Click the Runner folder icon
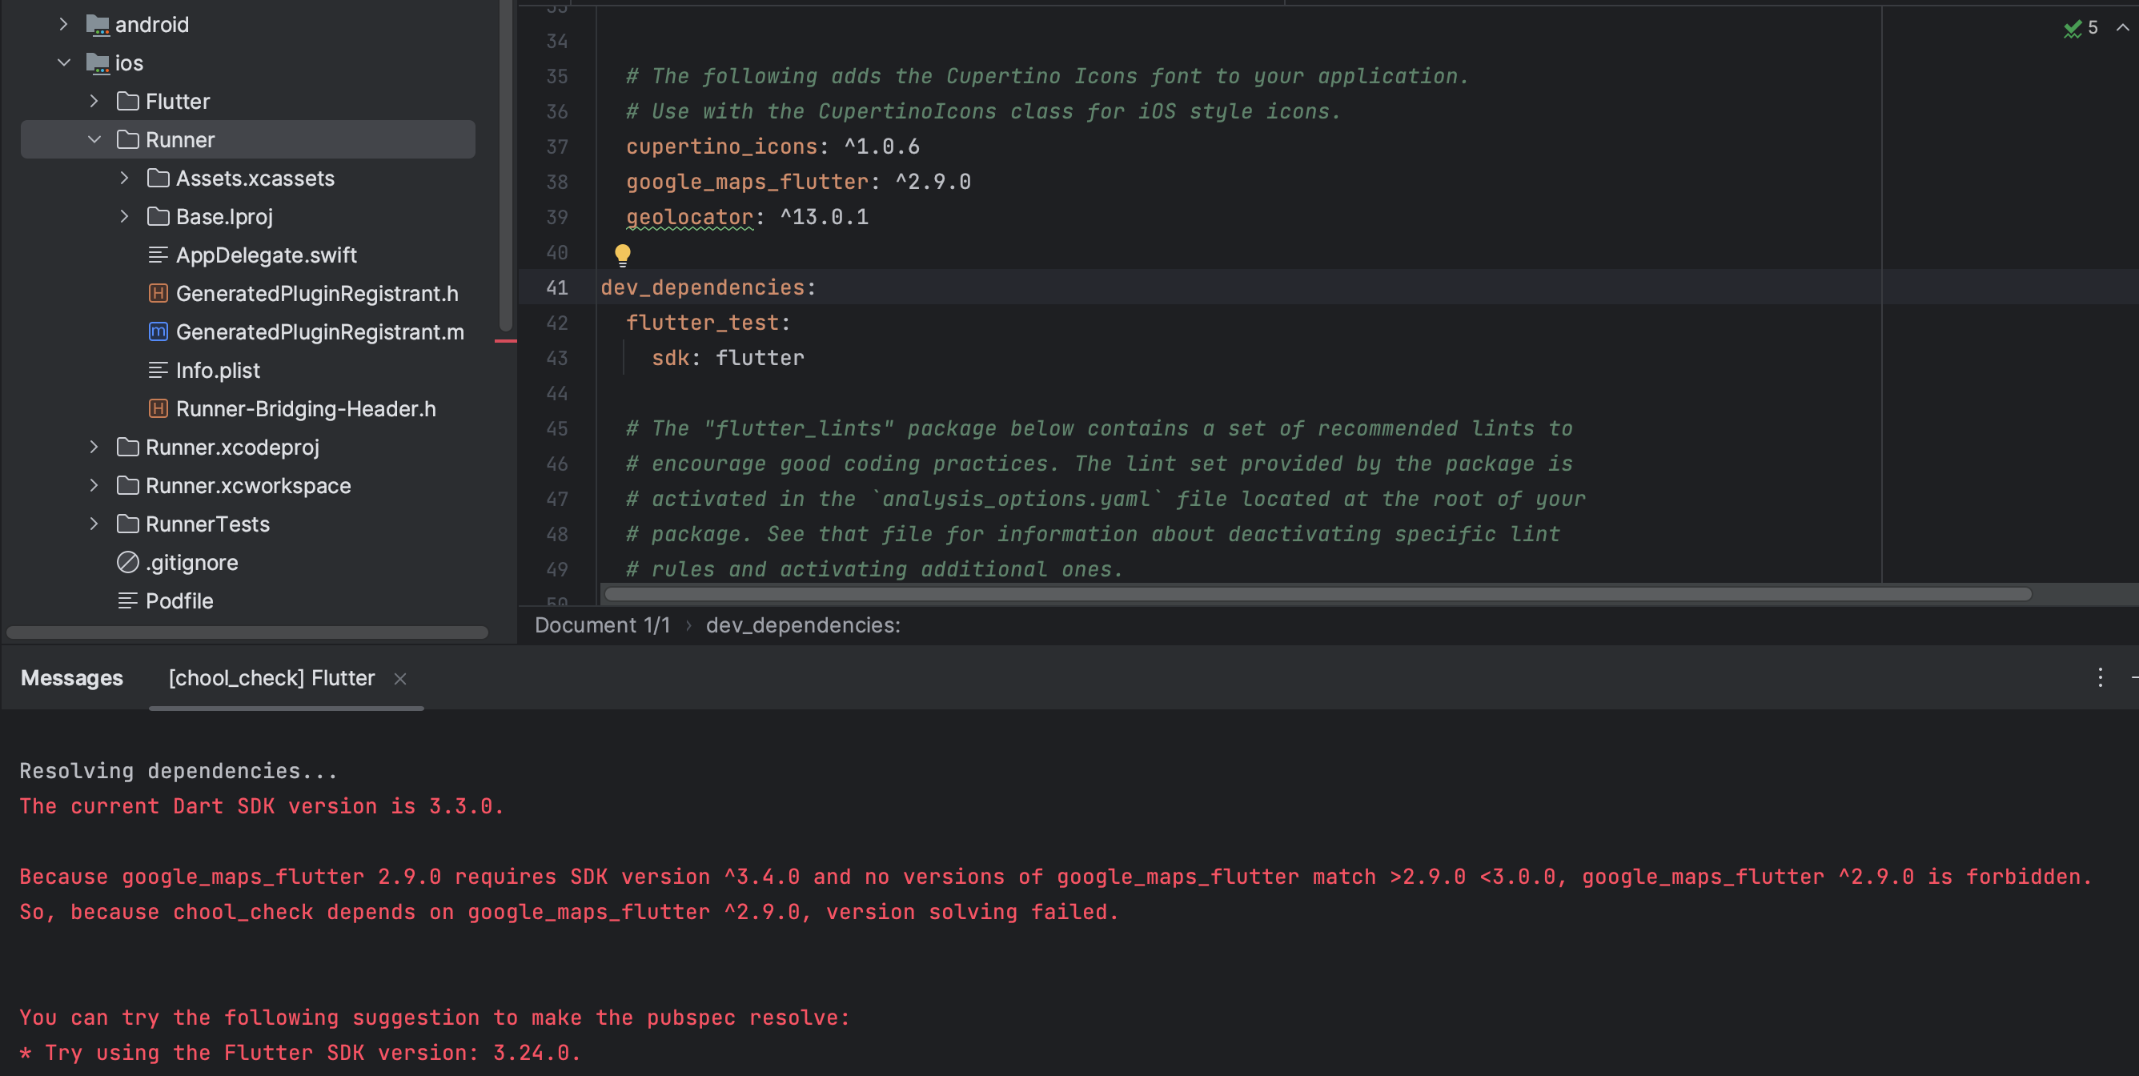 (x=128, y=139)
